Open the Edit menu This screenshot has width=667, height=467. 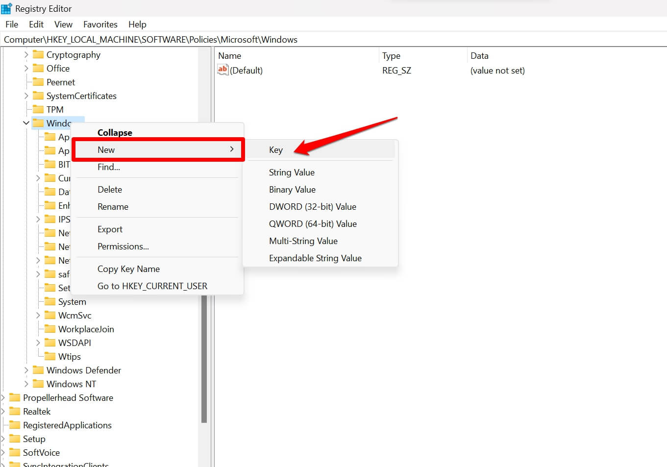36,24
